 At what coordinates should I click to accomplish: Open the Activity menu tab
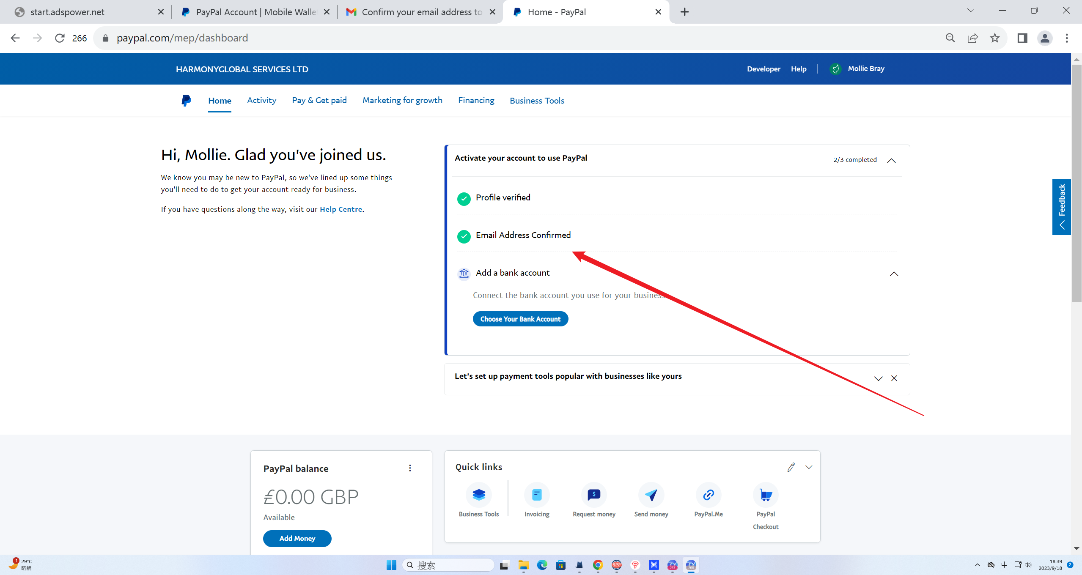point(261,100)
